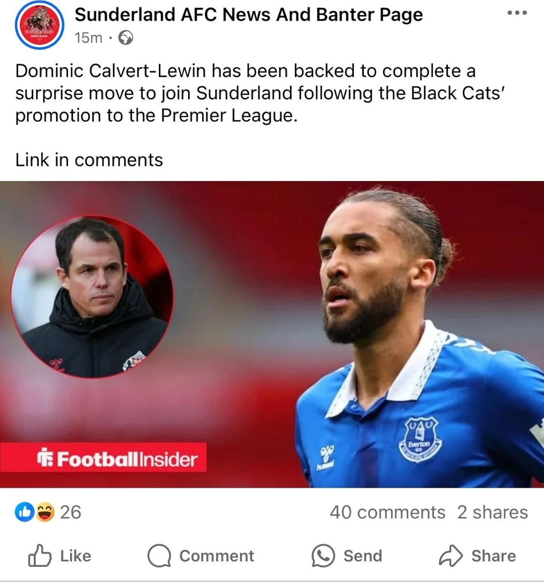Open the Sunderland AFC News And Banter Page name

249,15
